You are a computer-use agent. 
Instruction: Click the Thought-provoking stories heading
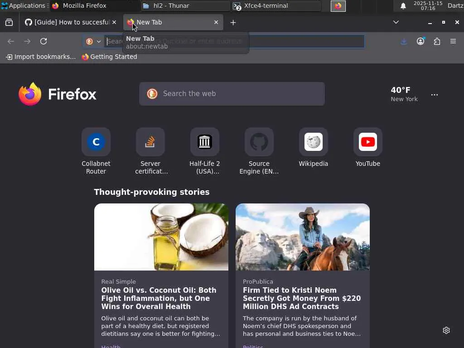point(152,192)
